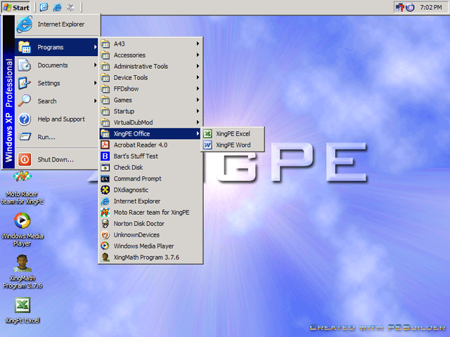Screen dimensions: 450x337
Task: Click the Help and Support question mark icon
Action: [x=25, y=119]
